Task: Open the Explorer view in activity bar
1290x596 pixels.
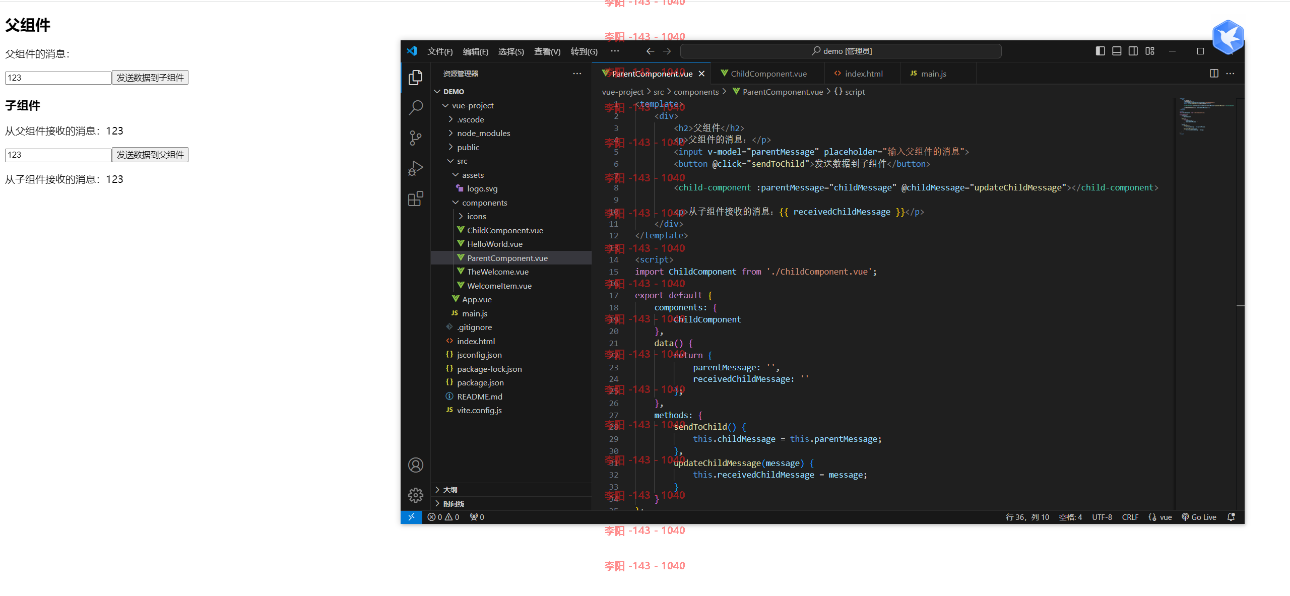Action: pos(415,77)
